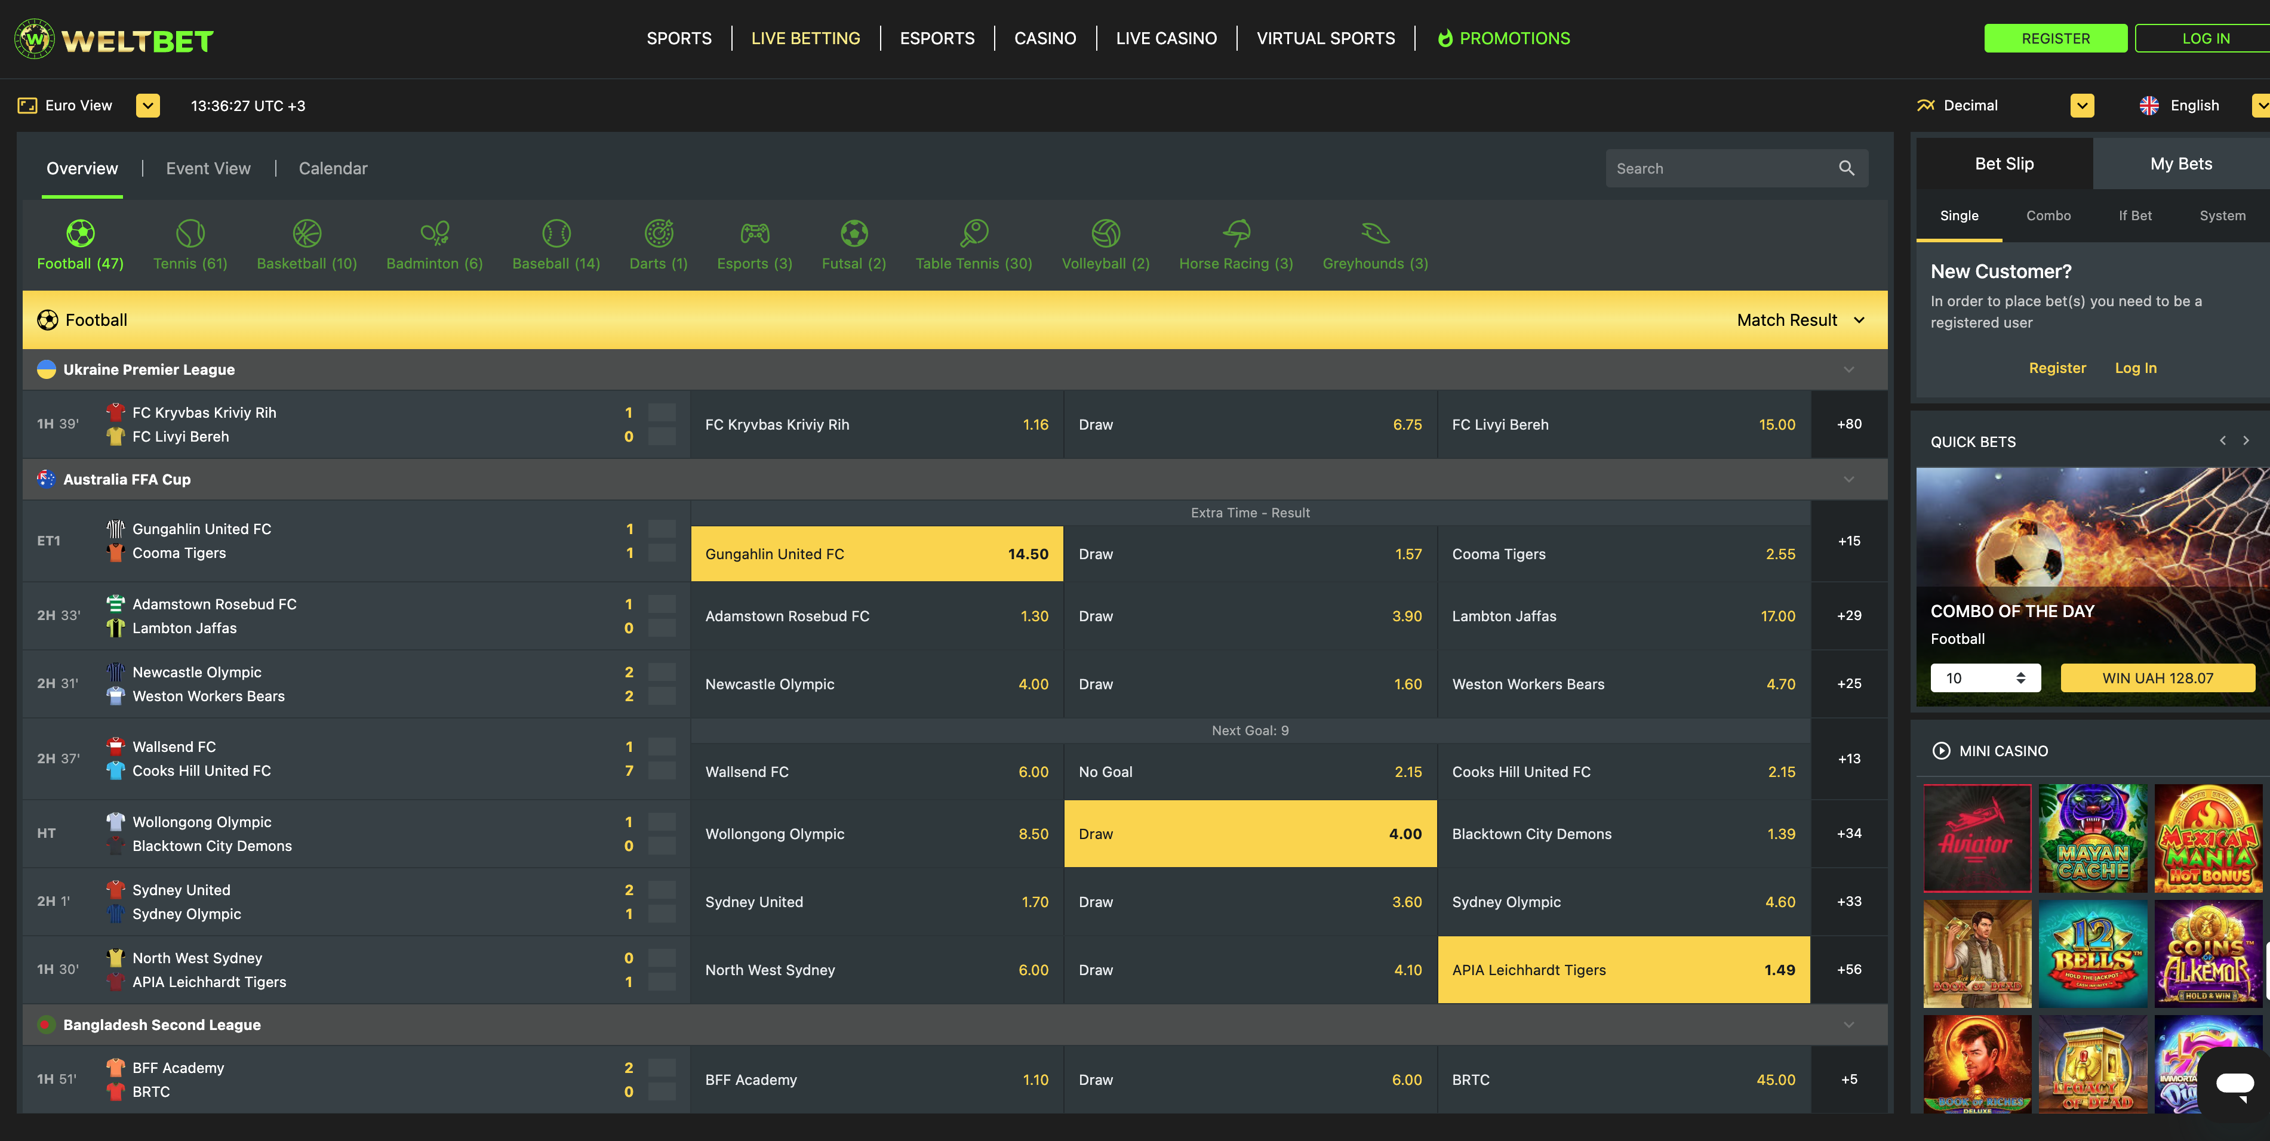Collapse Australia FFA Cup section
The image size is (2270, 1141).
[1849, 479]
